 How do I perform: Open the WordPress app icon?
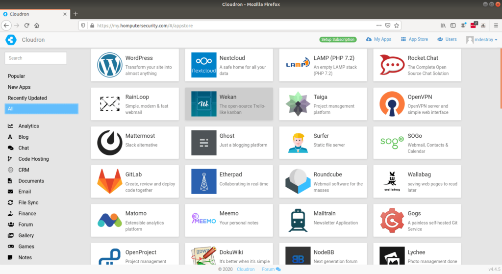tap(109, 65)
